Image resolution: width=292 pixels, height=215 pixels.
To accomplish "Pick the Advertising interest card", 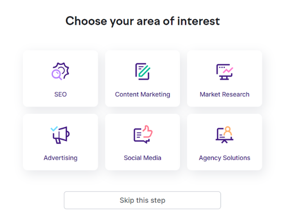I will pyautogui.click(x=60, y=146).
